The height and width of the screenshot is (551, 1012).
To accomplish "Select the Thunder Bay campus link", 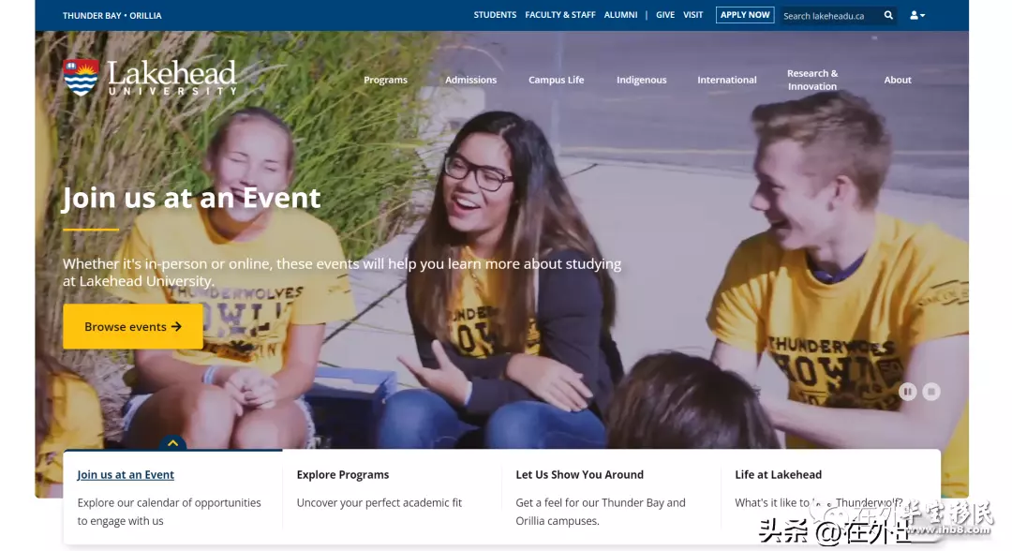I will pos(91,16).
